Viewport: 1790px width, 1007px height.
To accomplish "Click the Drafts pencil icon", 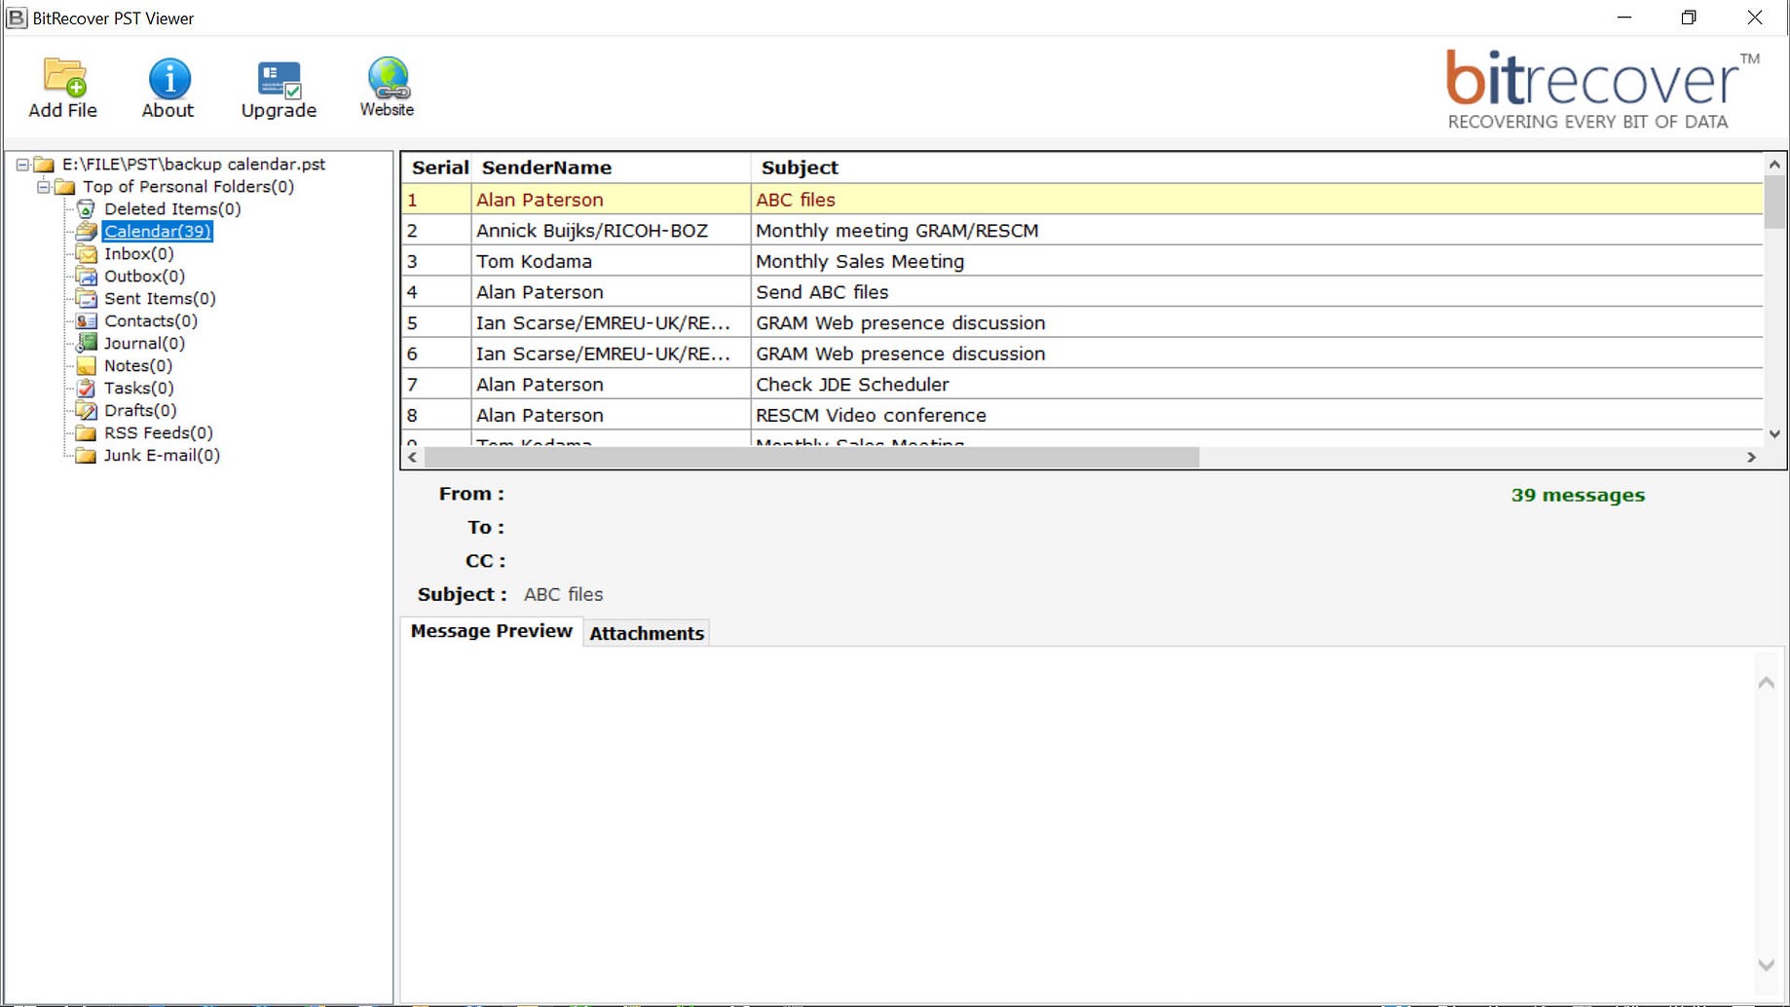I will pos(87,410).
